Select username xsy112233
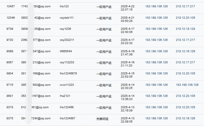The height and width of the screenshot is (126, 204). (x=67, y=62)
